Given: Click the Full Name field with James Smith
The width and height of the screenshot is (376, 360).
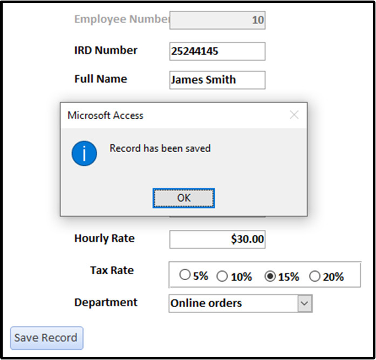Looking at the screenshot, I should (x=217, y=80).
